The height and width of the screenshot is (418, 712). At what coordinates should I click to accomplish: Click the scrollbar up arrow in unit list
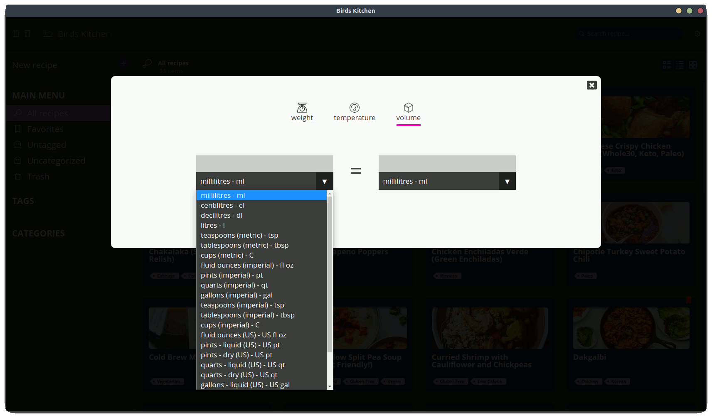click(x=330, y=193)
